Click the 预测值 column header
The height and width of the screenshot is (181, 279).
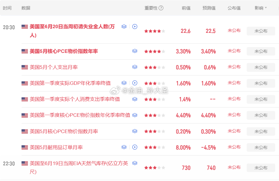209,8
